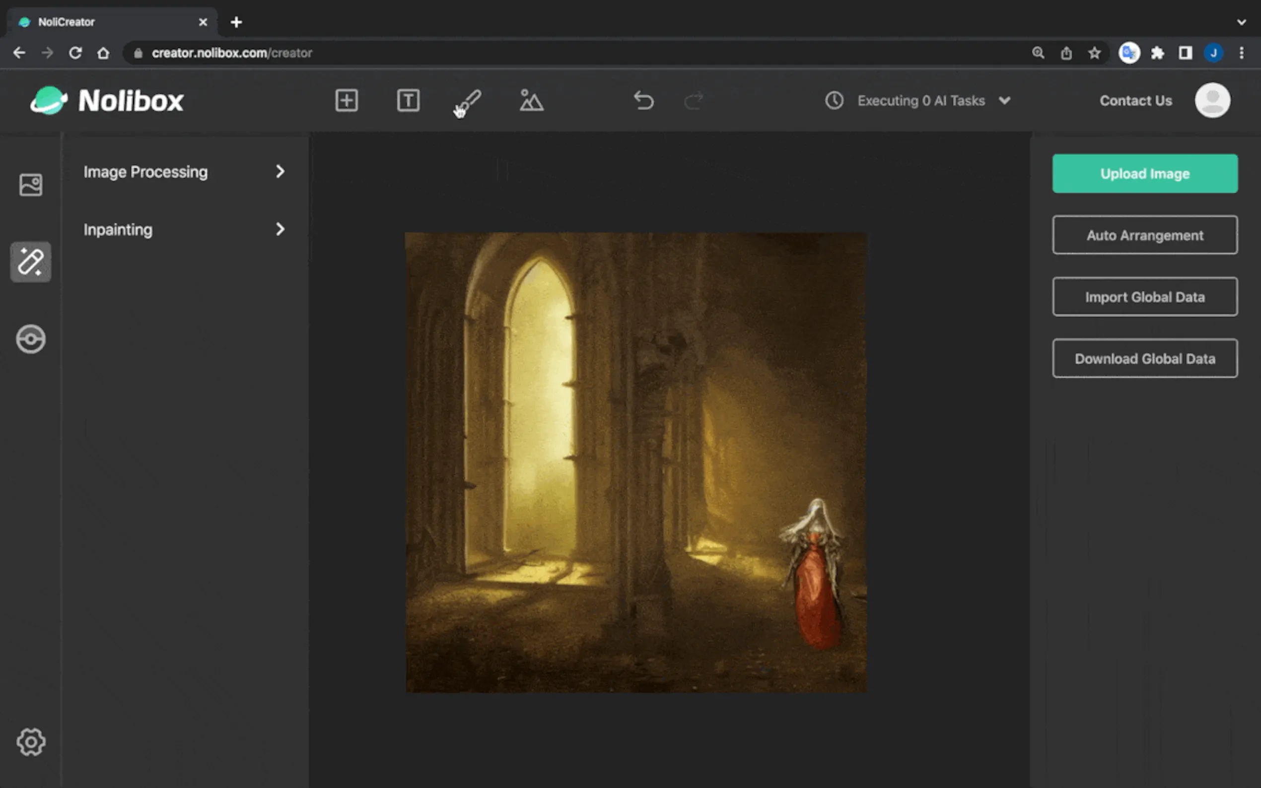1261x788 pixels.
Task: Open the image gallery sidebar icon
Action: [31, 185]
